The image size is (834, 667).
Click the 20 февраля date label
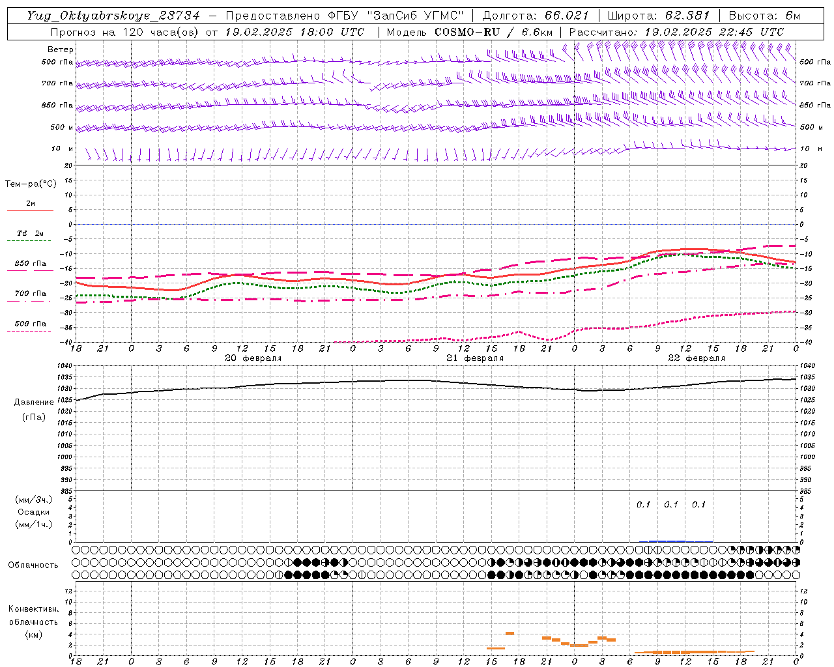(x=253, y=358)
